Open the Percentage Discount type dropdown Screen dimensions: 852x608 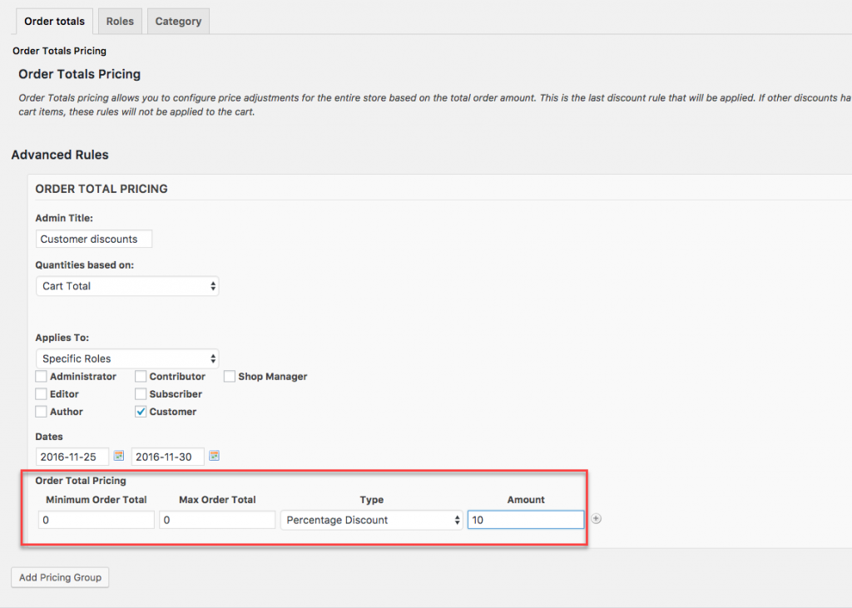point(372,520)
